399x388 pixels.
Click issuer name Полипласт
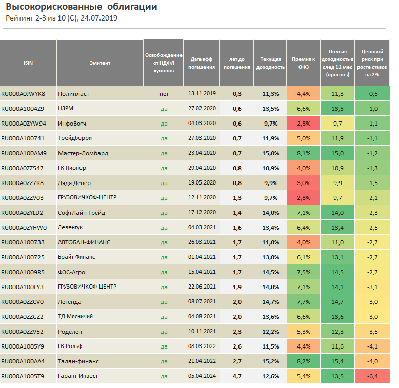[72, 94]
